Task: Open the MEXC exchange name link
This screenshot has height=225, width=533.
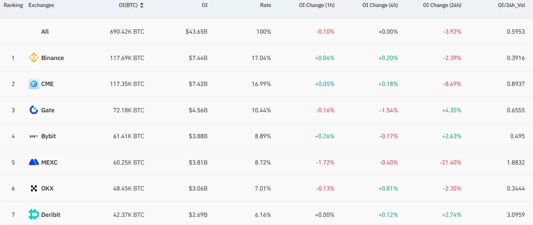Action: click(49, 162)
